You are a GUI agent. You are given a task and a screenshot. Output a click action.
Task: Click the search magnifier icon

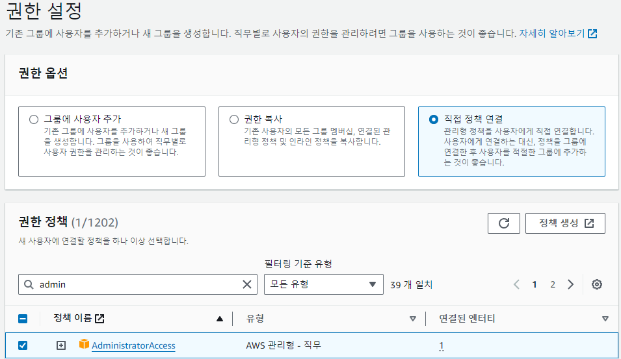29,284
